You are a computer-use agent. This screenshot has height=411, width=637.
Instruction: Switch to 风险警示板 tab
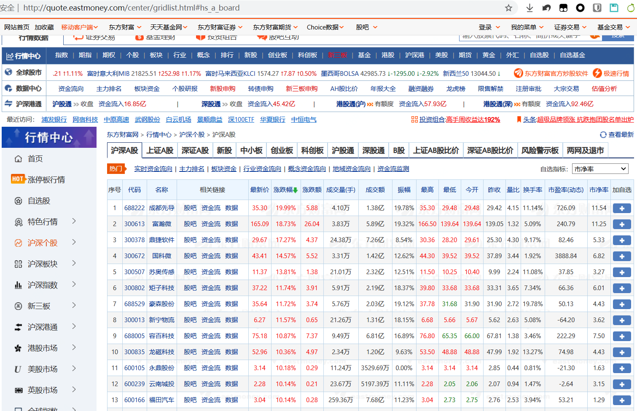pyautogui.click(x=540, y=150)
